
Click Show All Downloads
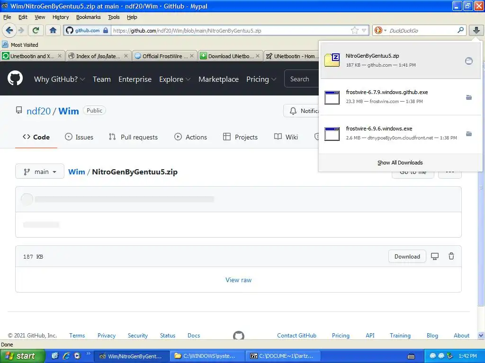tap(400, 163)
